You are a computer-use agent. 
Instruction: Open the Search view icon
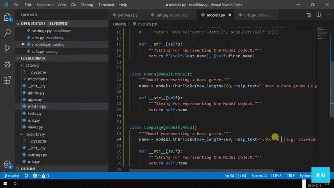[7, 32]
